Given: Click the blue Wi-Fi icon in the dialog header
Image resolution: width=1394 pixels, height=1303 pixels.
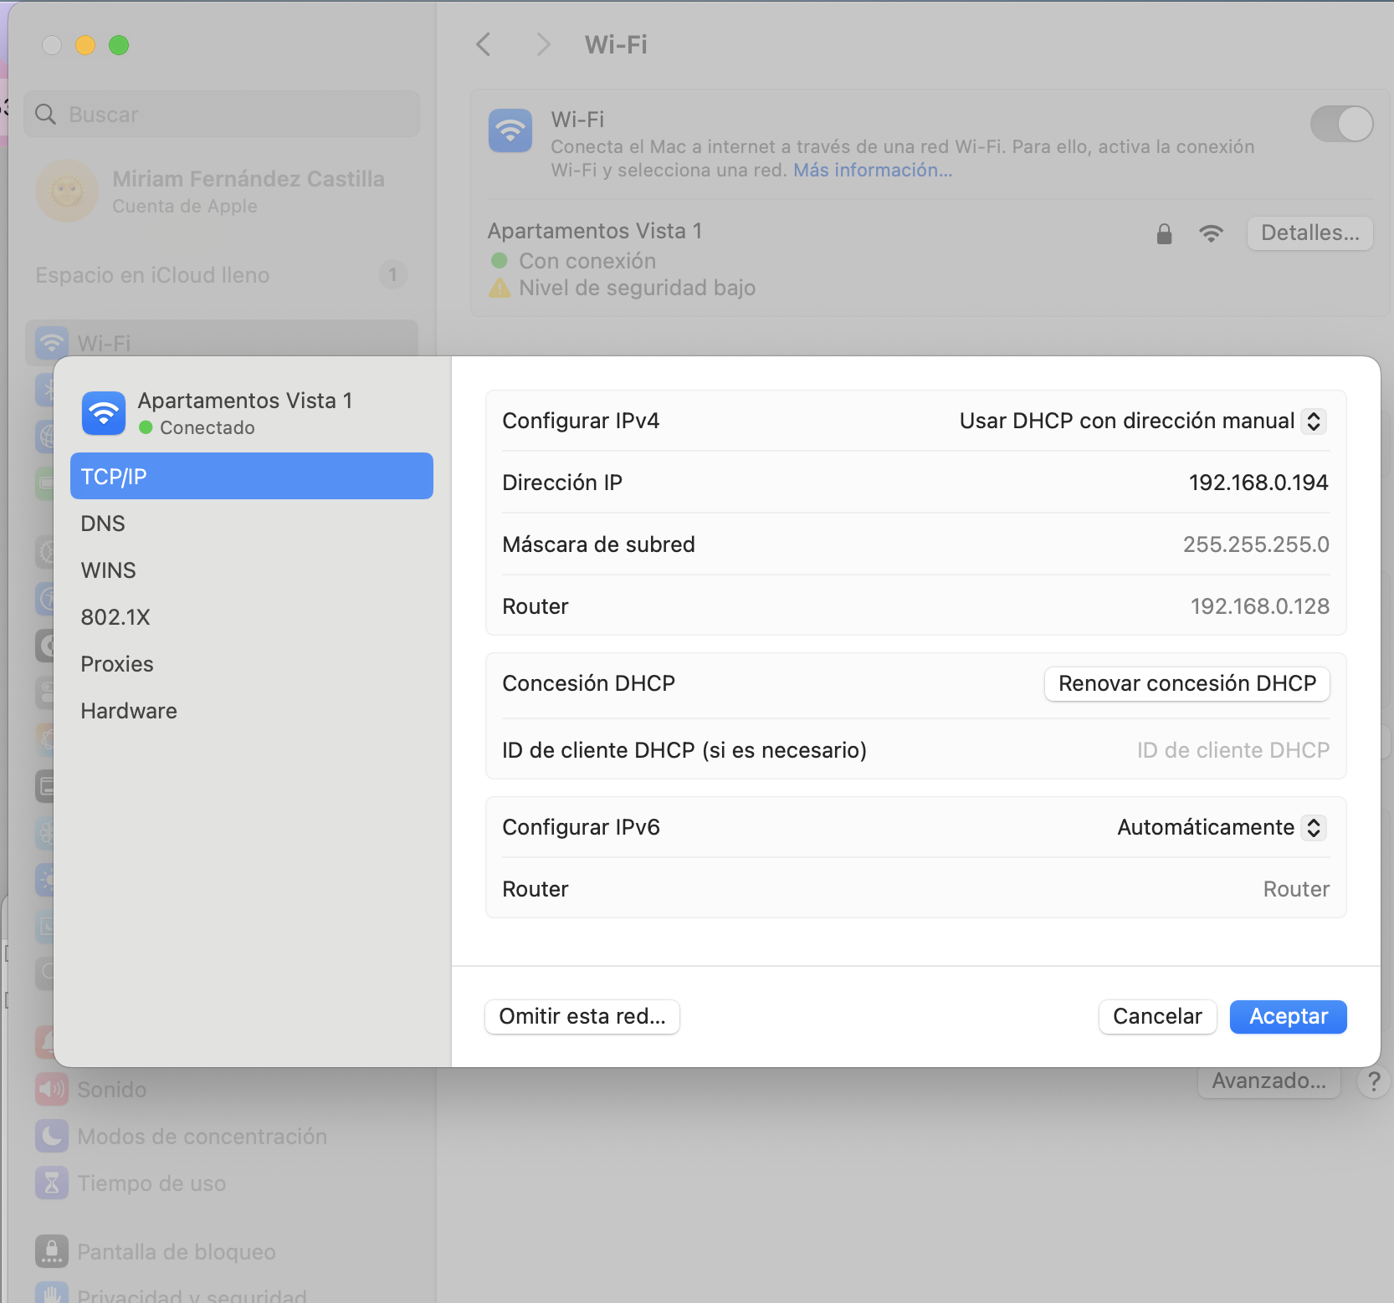Looking at the screenshot, I should click(x=103, y=413).
